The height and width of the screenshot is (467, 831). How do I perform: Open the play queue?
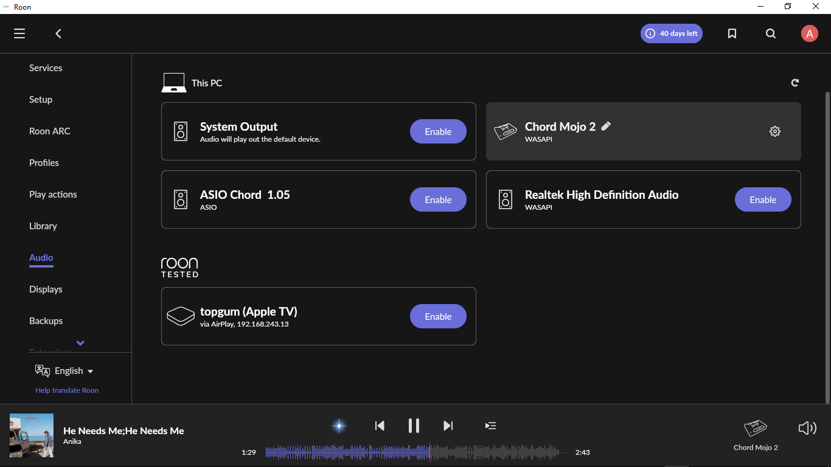click(x=490, y=426)
